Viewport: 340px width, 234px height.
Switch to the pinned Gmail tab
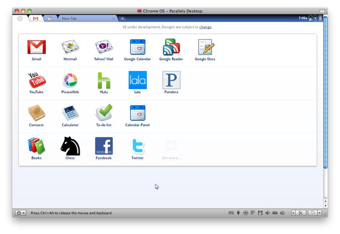(x=36, y=19)
